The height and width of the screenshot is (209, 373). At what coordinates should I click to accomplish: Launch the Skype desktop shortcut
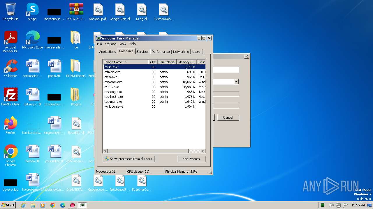(32, 12)
